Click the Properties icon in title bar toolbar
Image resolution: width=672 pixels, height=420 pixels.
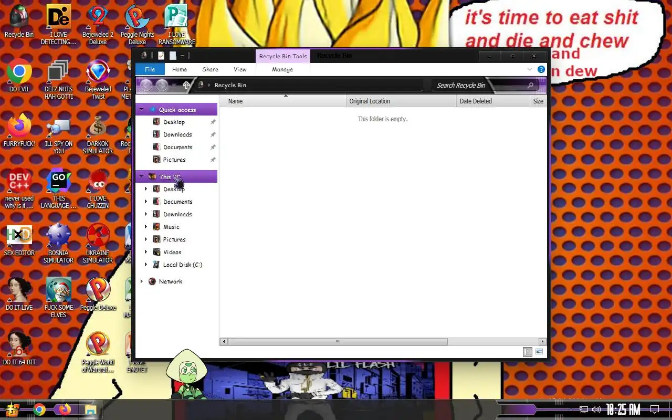coord(161,56)
